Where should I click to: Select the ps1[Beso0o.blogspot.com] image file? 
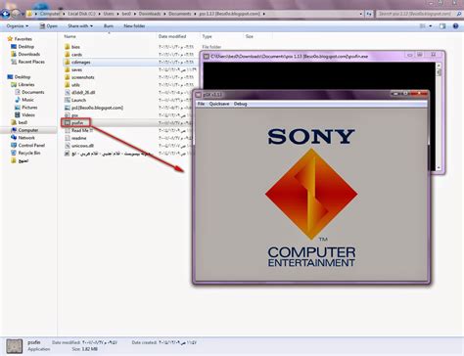[x=94, y=108]
